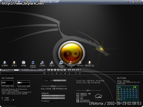Viewport: 143px width, 107px height.
Task: Launch the Terminator 1.91 shortcut
Action: (x=71, y=64)
